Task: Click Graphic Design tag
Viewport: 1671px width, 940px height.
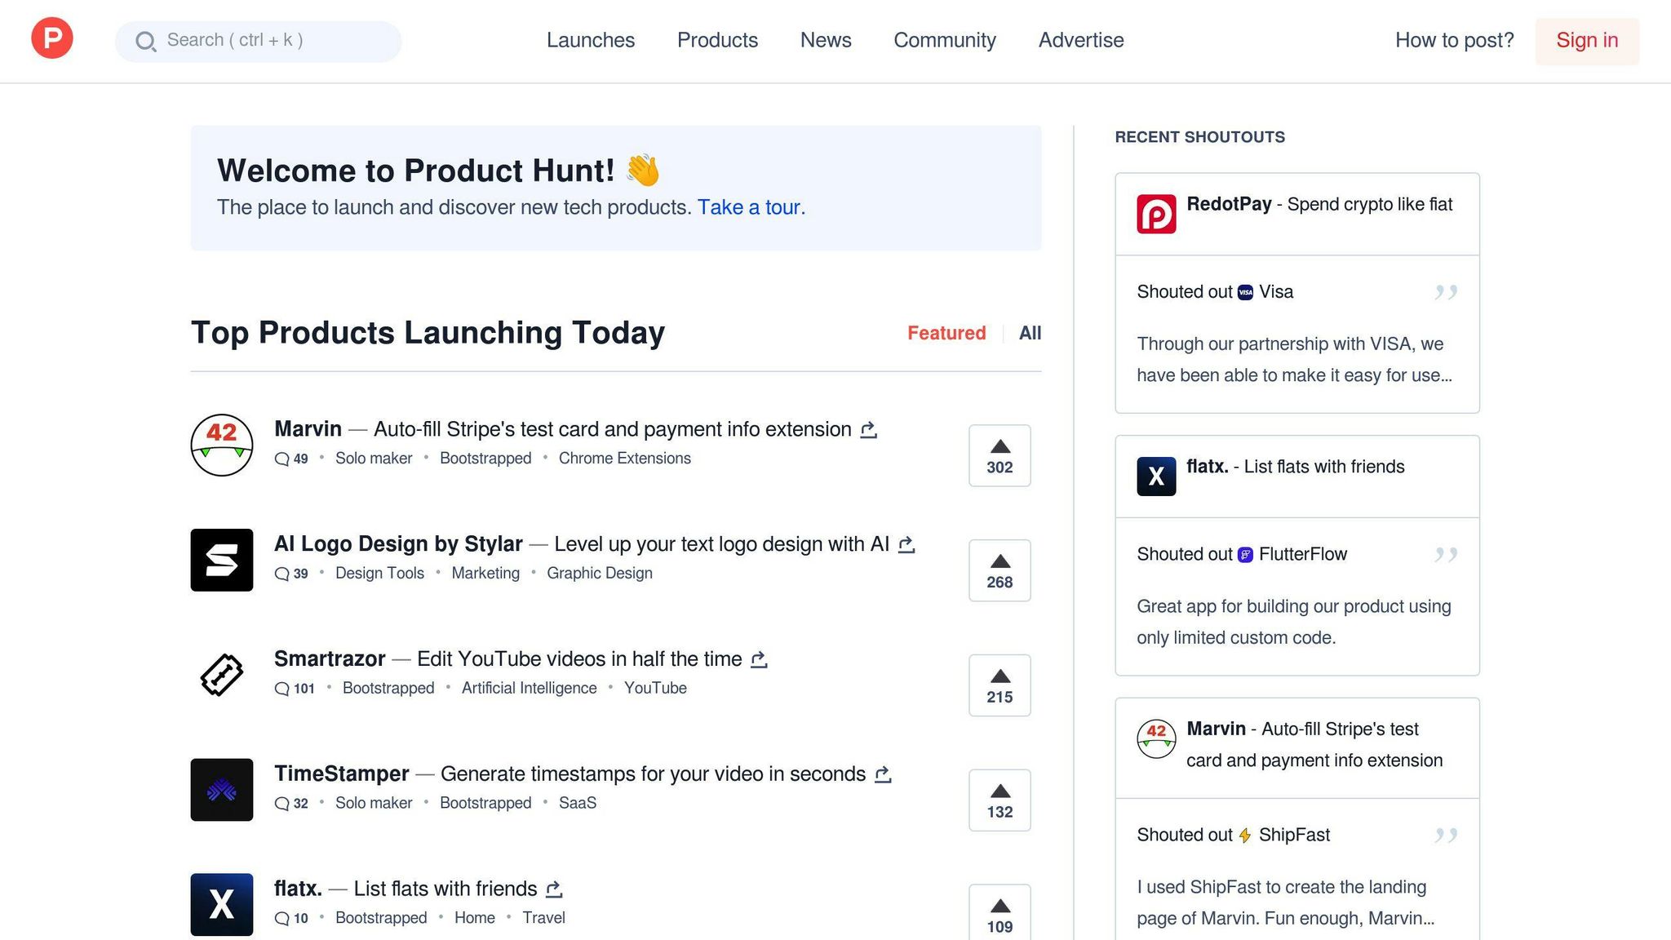Action: tap(600, 574)
